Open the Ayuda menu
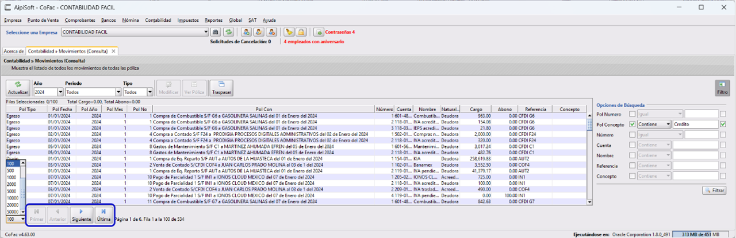Image resolution: width=736 pixels, height=238 pixels. (x=269, y=20)
